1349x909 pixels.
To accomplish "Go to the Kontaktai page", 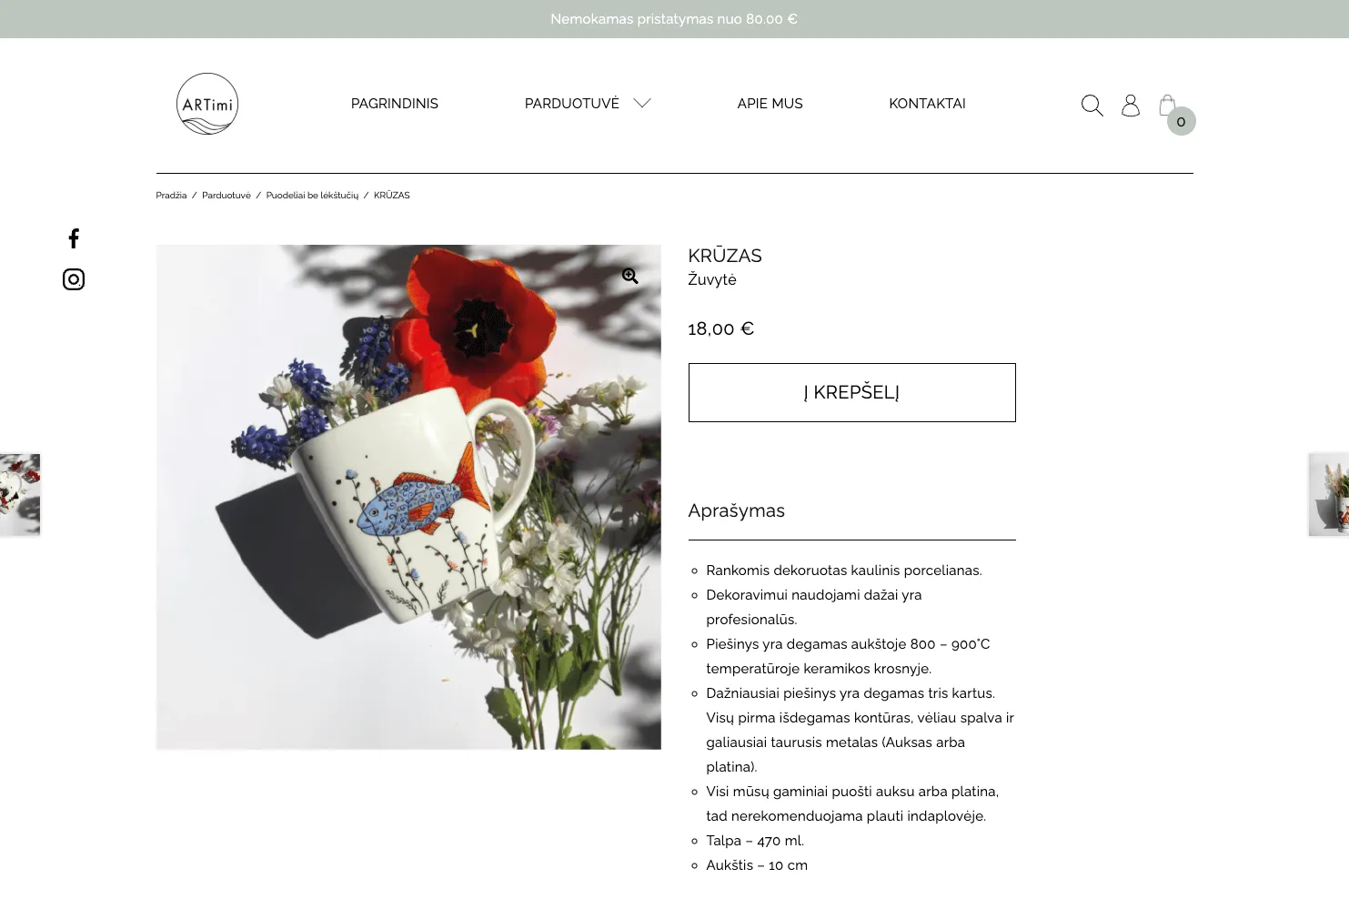I will (x=927, y=104).
